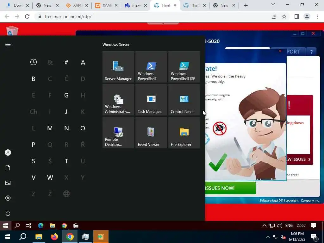Jump to letter N apps
324x243 pixels.
[66, 128]
